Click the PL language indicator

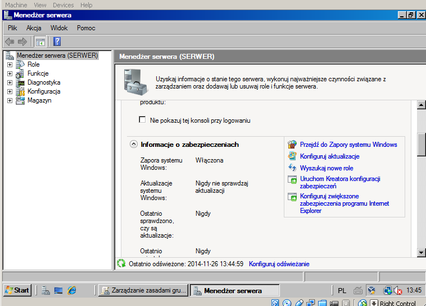pos(342,291)
